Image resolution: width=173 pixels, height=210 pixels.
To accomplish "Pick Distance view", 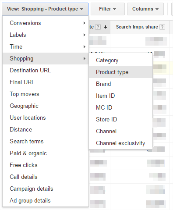I will tap(46, 130).
